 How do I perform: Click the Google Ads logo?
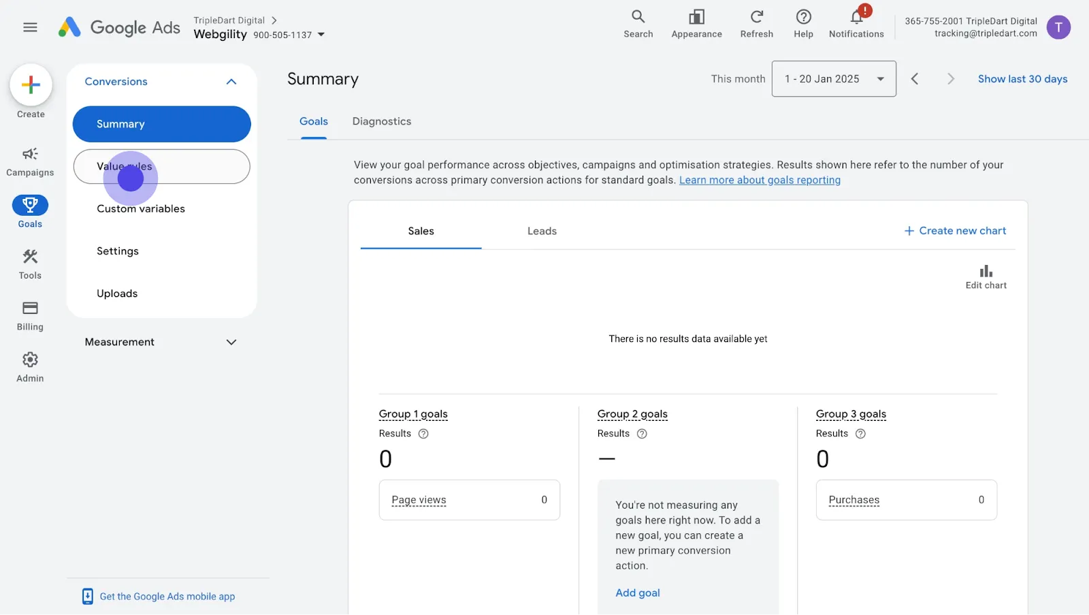(119, 27)
